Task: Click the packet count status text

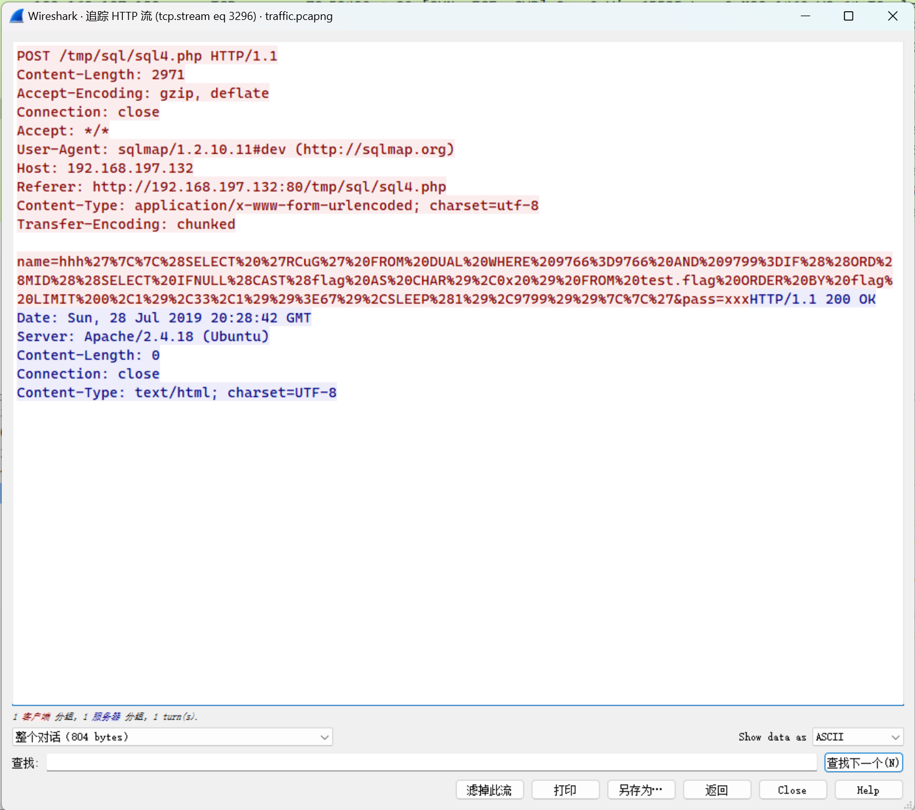Action: click(x=105, y=717)
